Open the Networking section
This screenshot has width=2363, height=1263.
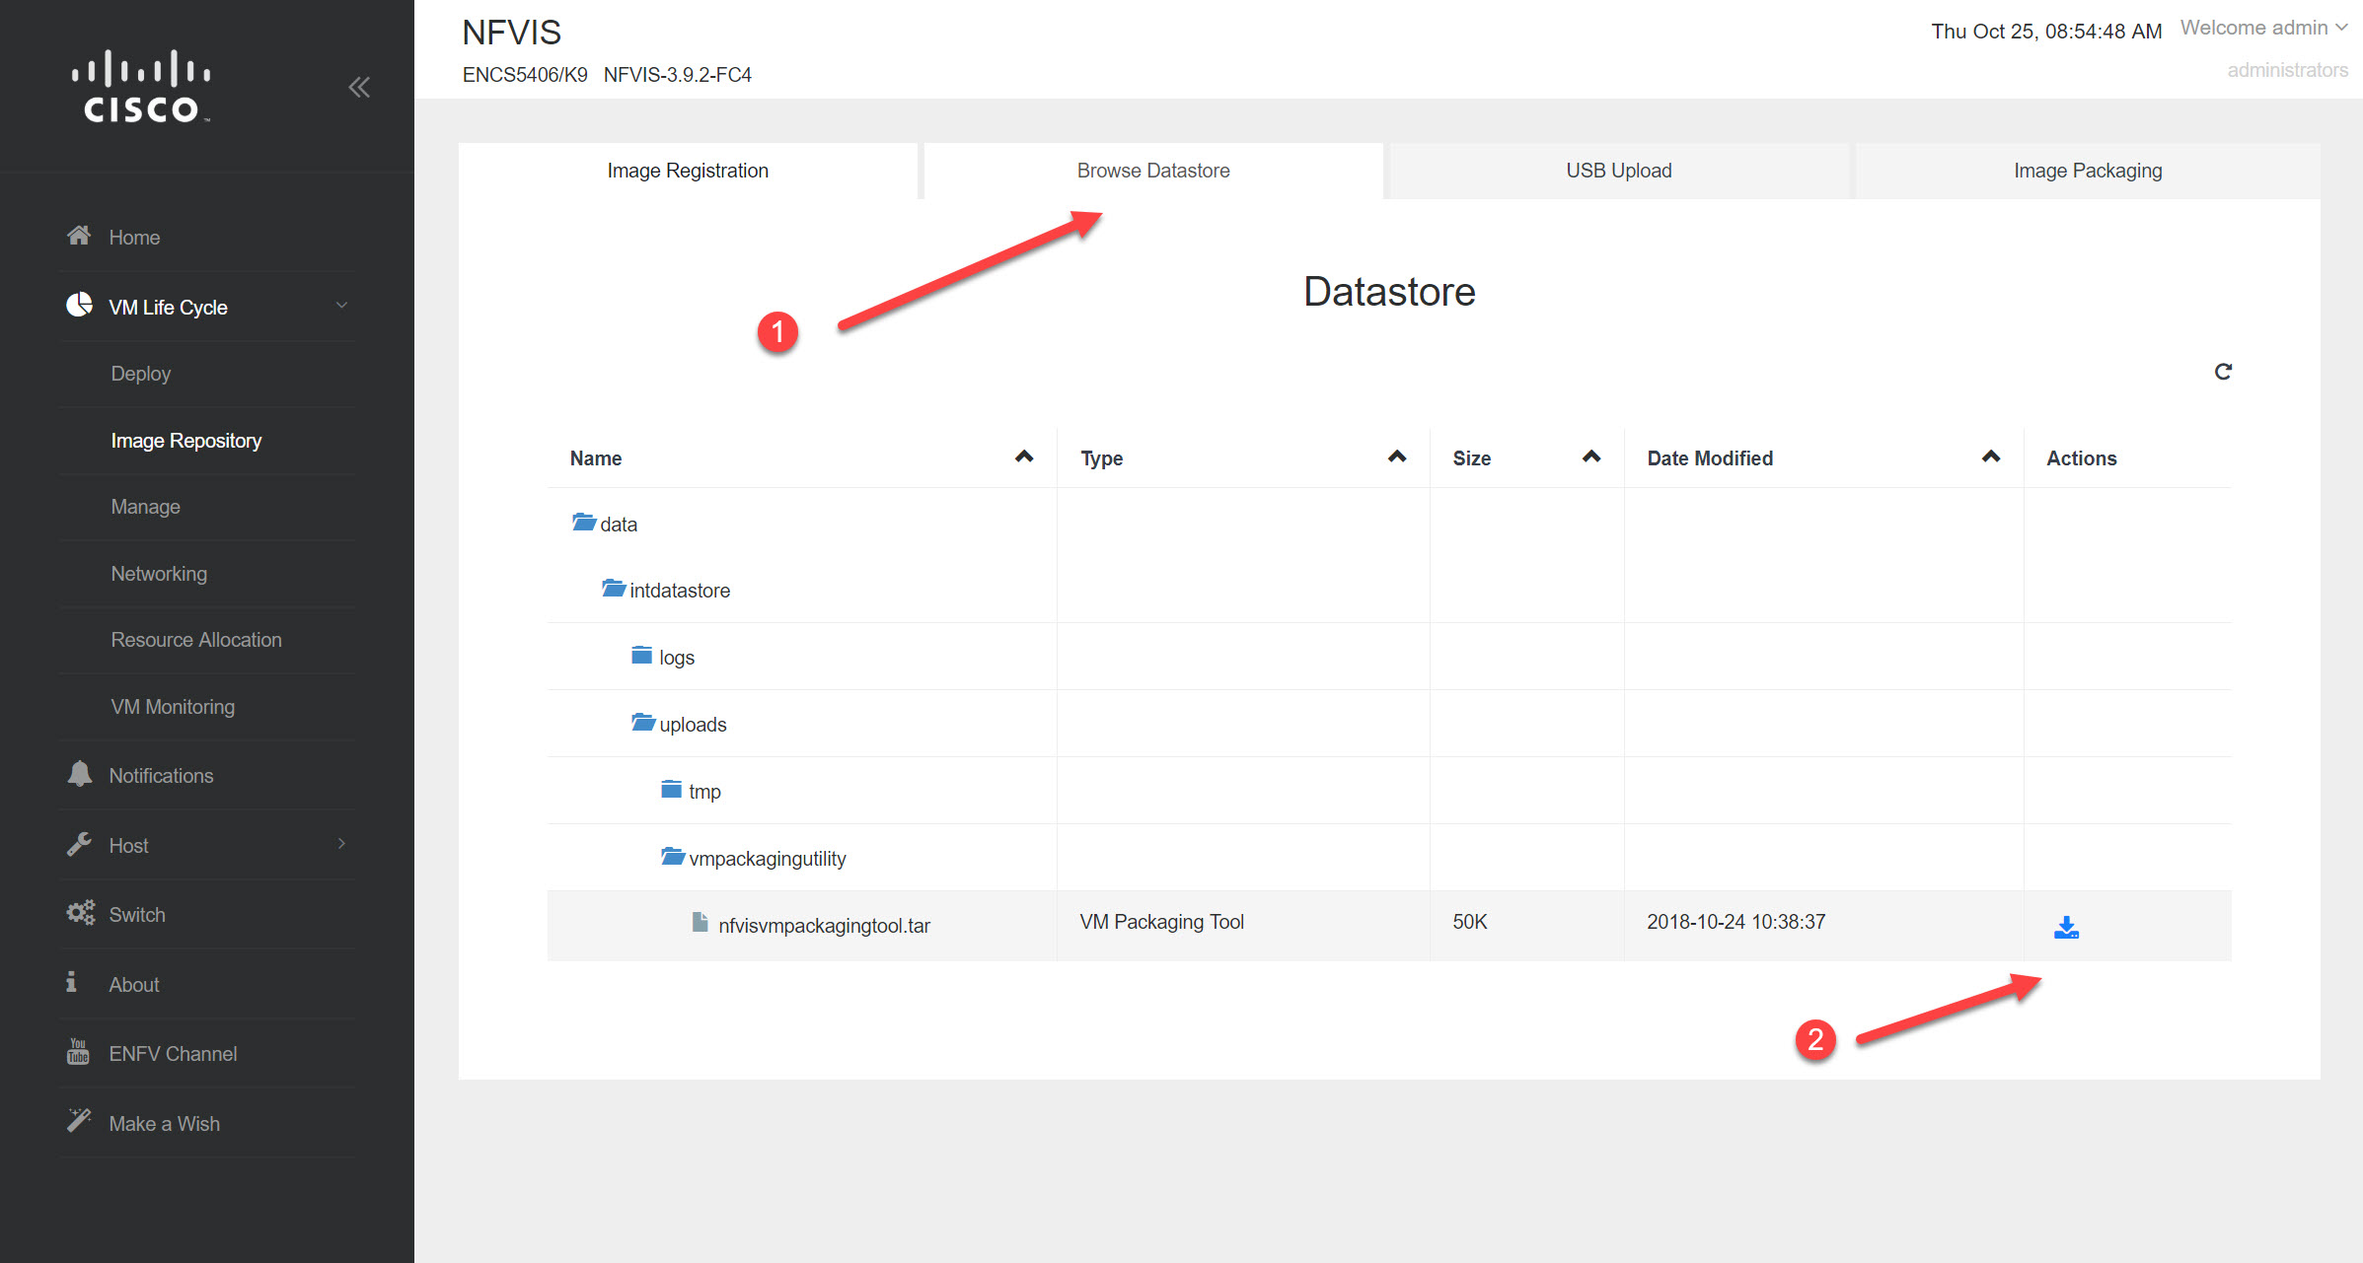(159, 573)
